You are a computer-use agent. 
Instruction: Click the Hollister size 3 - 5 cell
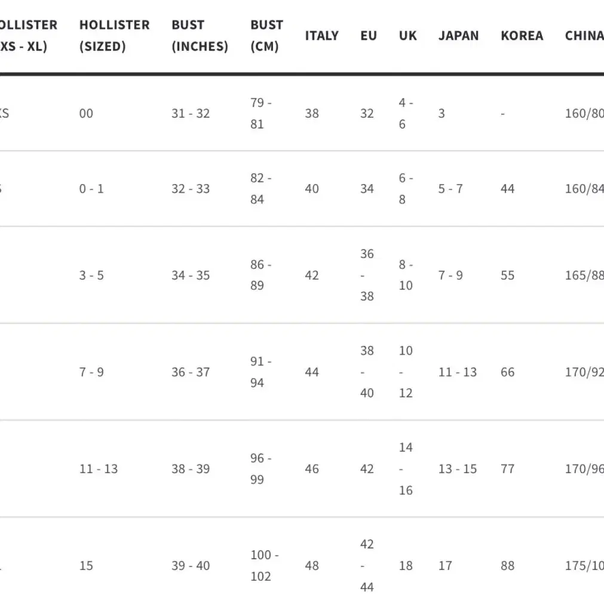point(91,275)
